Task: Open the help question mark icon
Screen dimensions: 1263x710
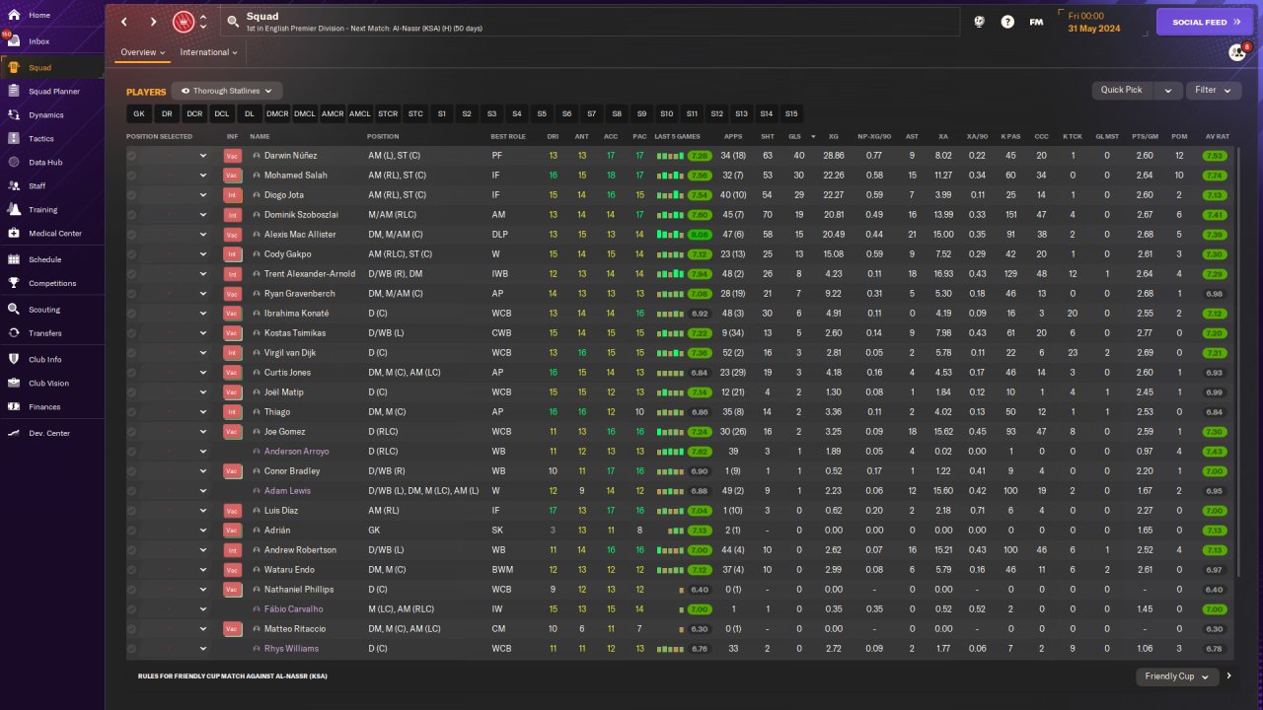Action: (x=1007, y=22)
